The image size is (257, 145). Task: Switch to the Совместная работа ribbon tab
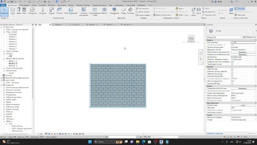99,5
